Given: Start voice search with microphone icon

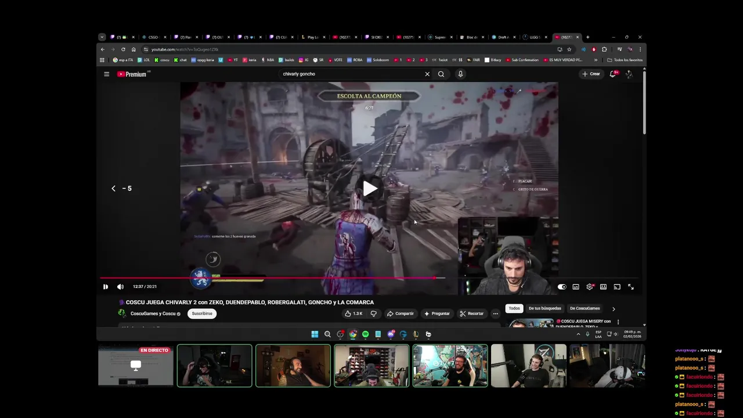Looking at the screenshot, I should pos(460,74).
